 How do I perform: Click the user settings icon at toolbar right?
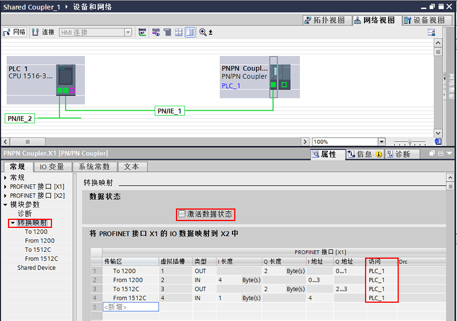point(431,32)
